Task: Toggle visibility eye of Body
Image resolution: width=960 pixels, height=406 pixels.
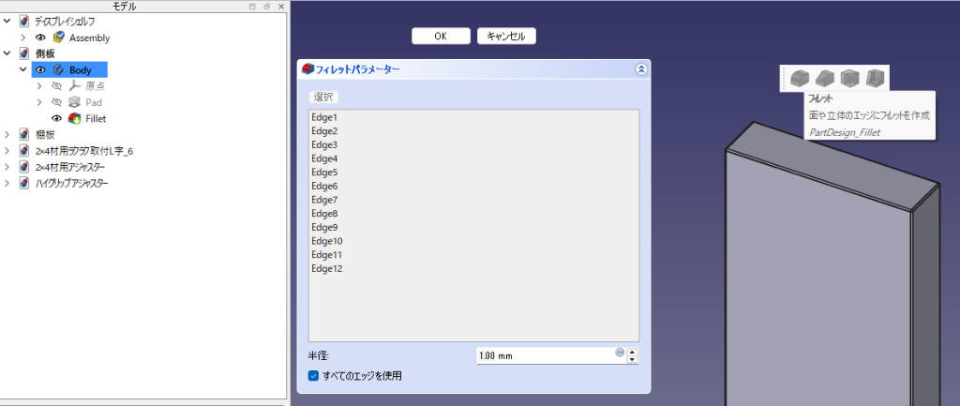Action: tap(40, 69)
